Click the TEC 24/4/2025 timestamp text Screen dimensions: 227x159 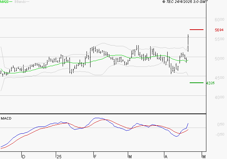[x=185, y=2]
